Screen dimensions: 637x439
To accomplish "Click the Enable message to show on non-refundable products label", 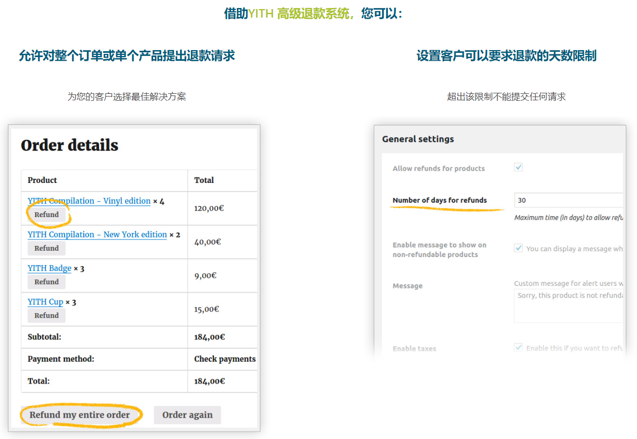I will (440, 250).
